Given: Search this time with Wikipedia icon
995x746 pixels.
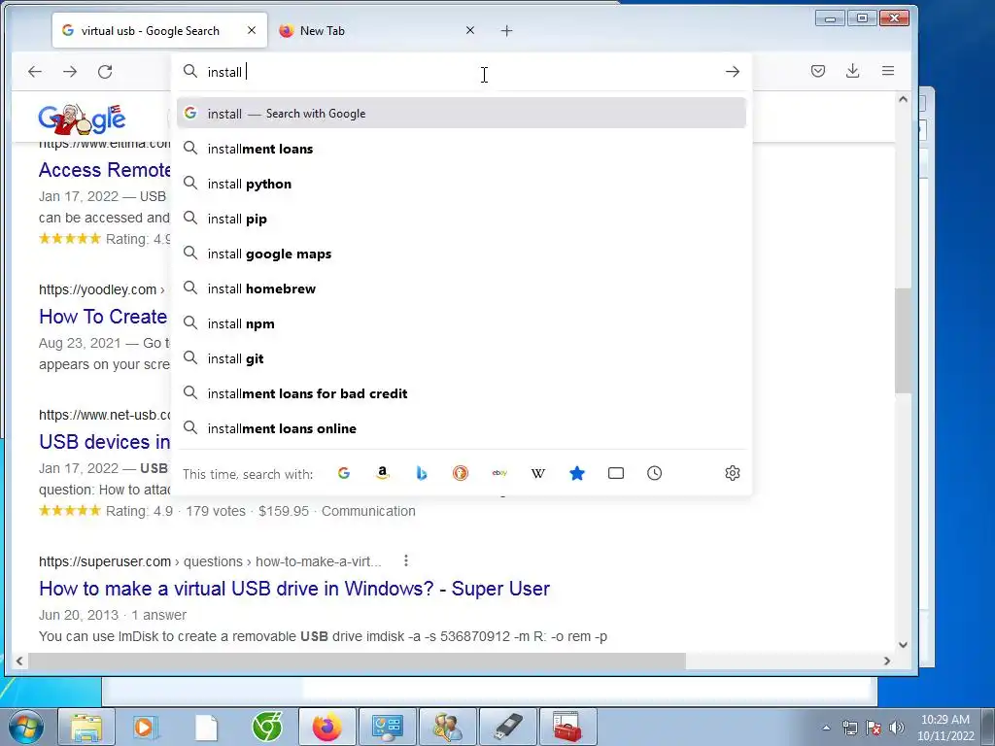Looking at the screenshot, I should (x=538, y=473).
